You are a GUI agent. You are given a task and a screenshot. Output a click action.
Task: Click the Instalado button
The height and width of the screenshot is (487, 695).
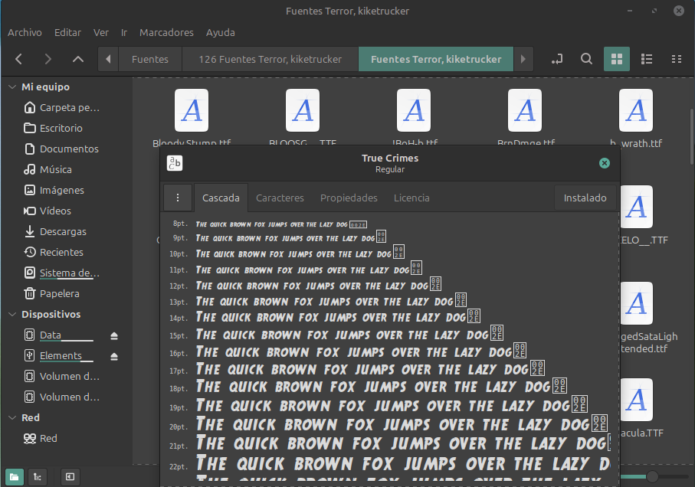coord(585,198)
